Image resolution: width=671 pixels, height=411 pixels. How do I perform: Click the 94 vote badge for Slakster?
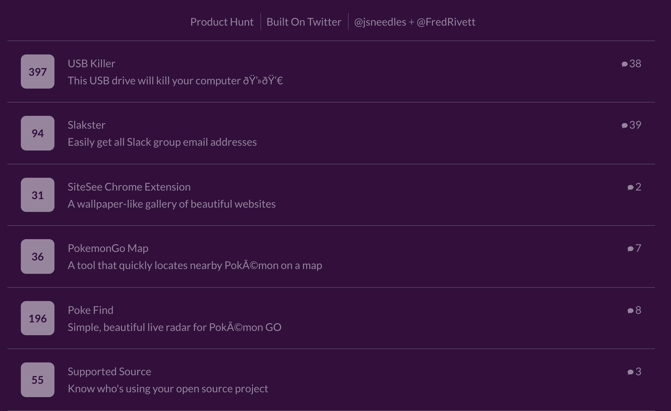38,133
